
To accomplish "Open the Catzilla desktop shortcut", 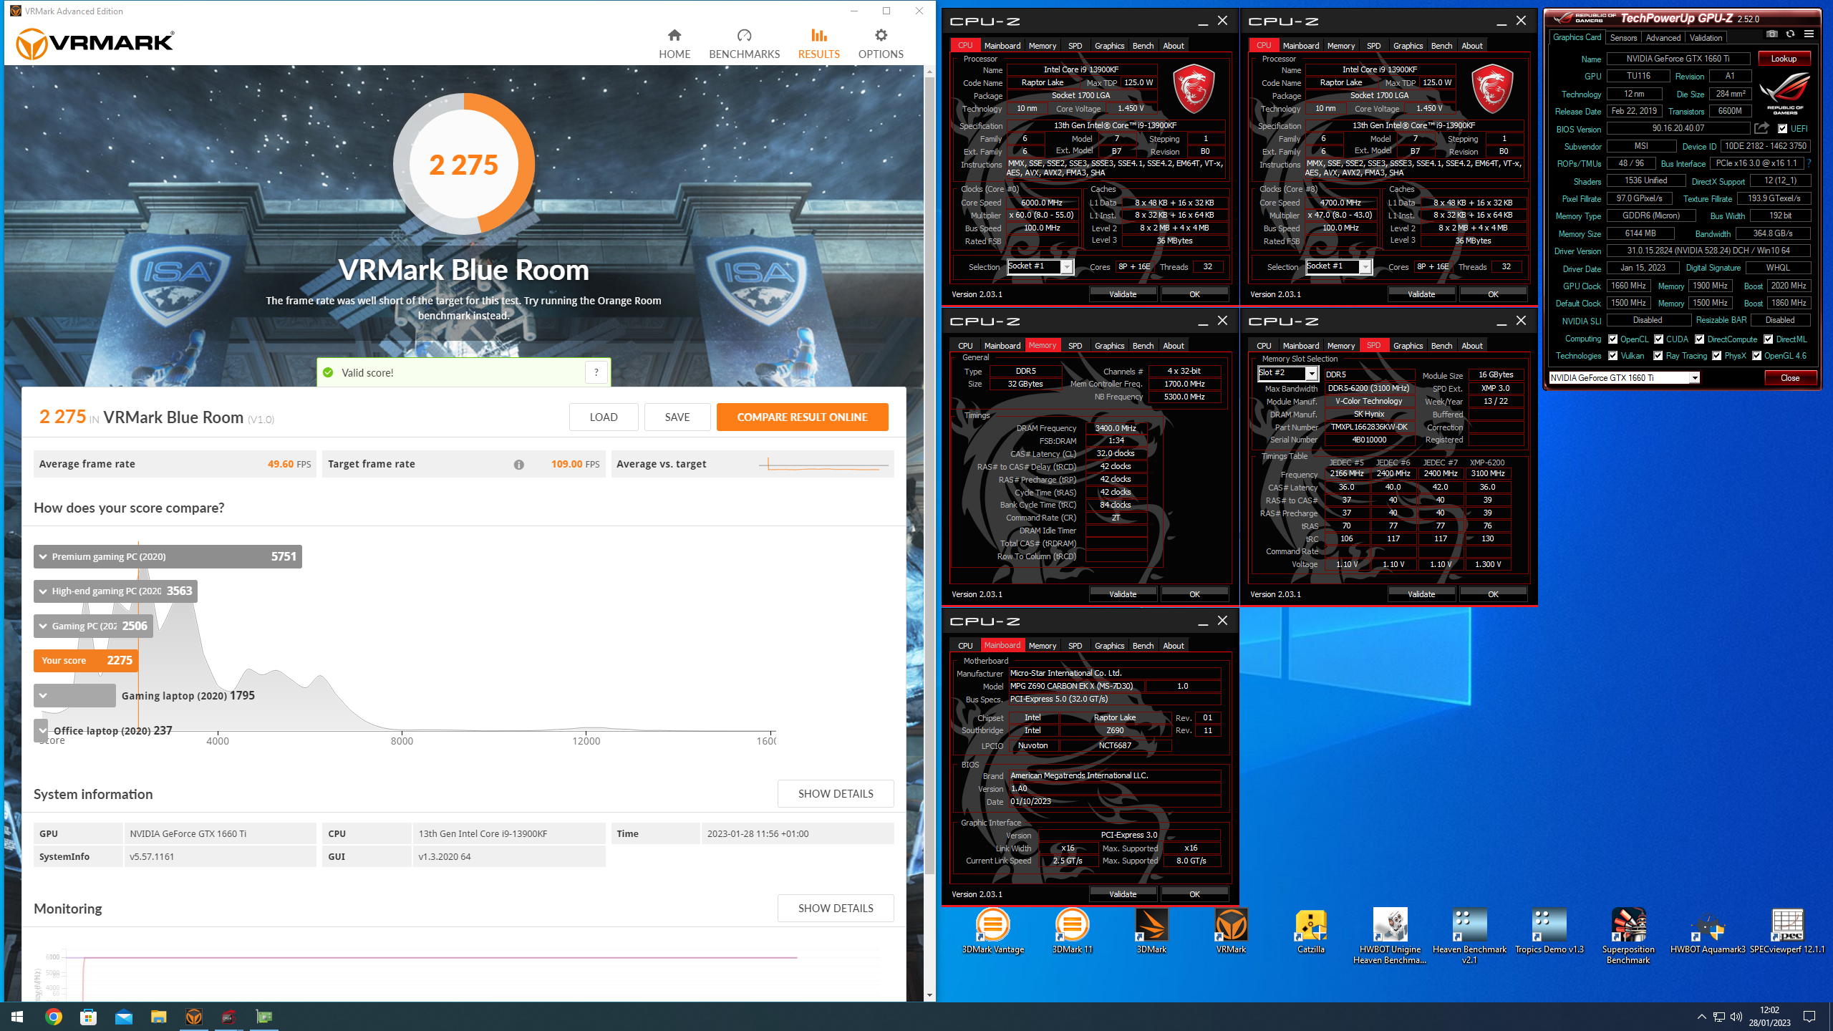I will point(1310,931).
